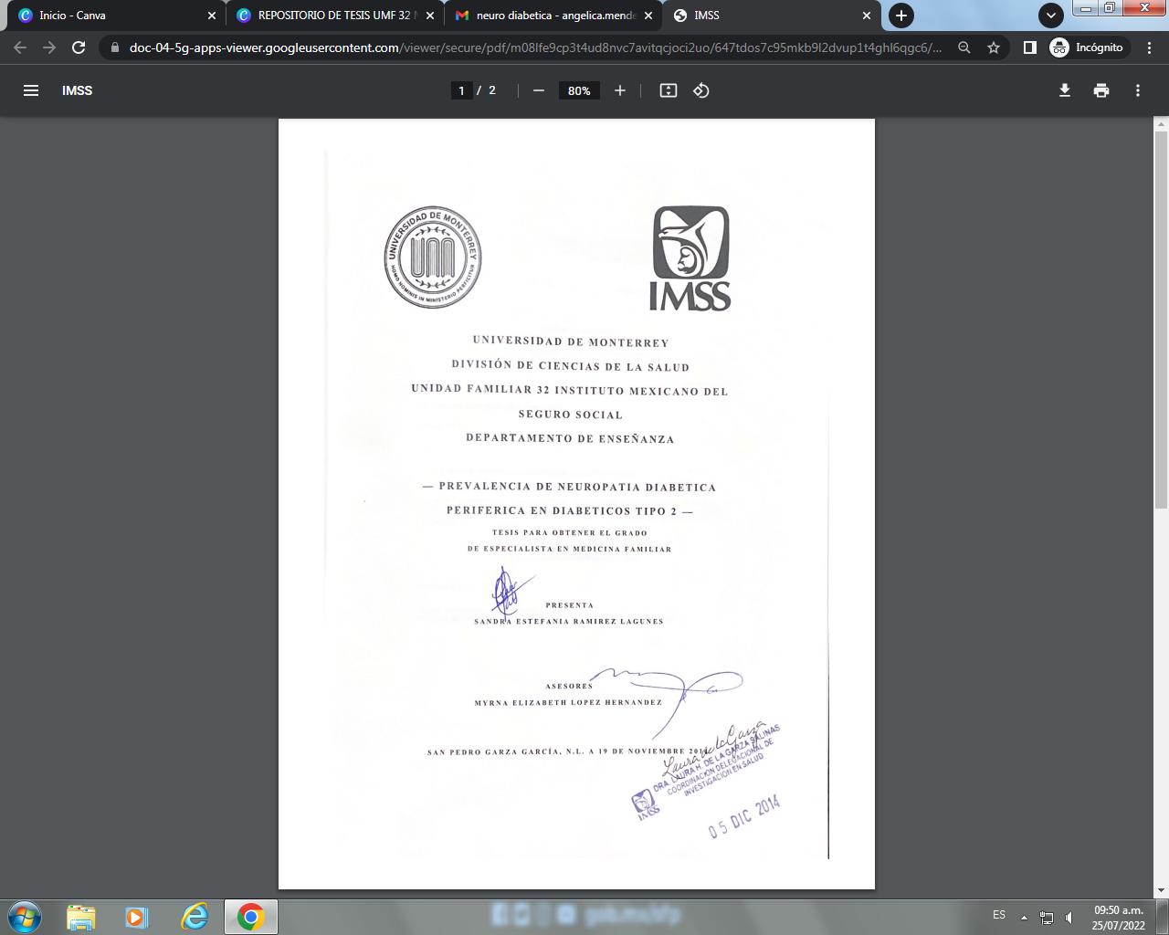Open the zoom magnifier icon in address bar

point(964,47)
